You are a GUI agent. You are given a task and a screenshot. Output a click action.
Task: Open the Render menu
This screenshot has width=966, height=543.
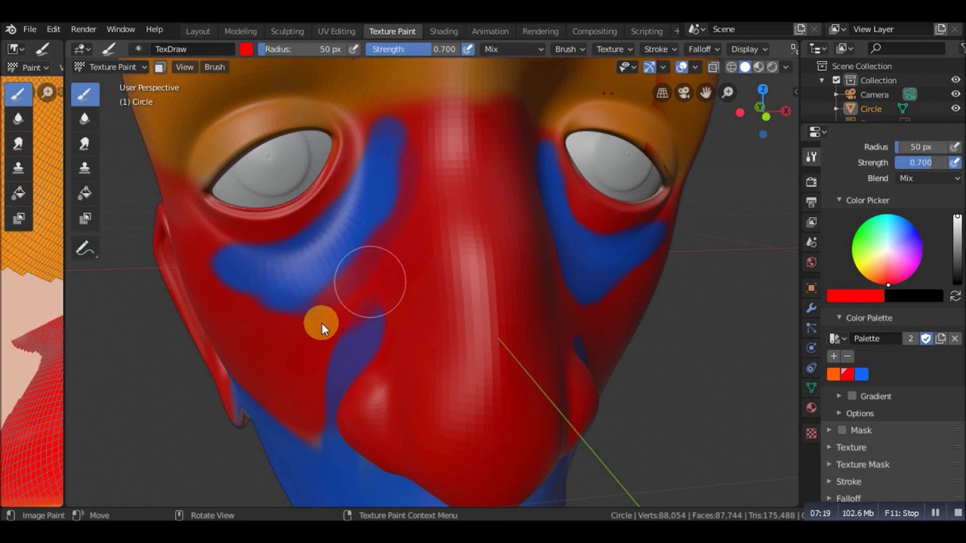point(83,29)
